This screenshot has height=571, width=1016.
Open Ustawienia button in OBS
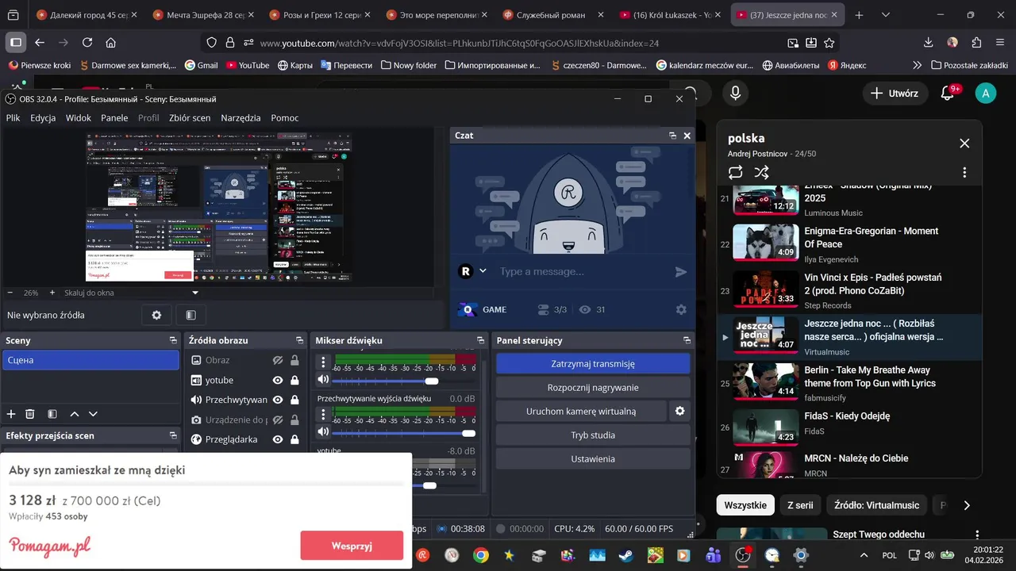(x=593, y=458)
